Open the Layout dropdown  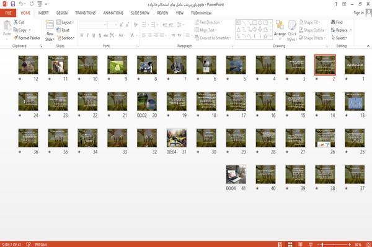pyautogui.click(x=65, y=22)
